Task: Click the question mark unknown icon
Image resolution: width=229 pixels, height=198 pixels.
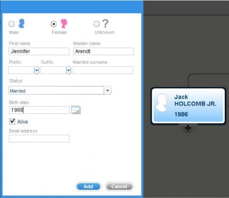Action: point(105,23)
